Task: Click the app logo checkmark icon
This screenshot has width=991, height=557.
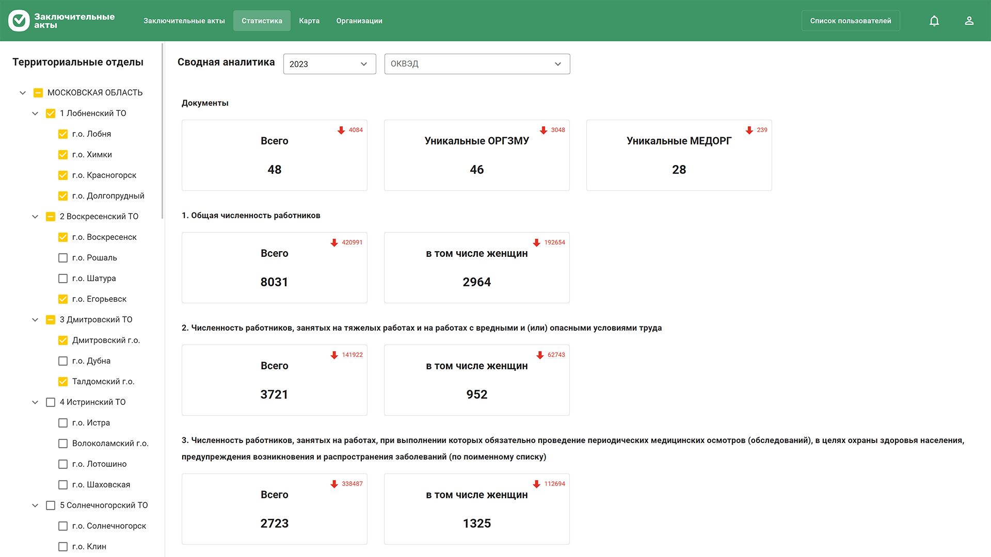Action: click(19, 21)
